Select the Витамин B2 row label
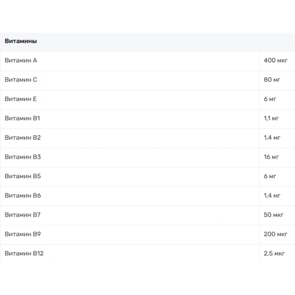The height and width of the screenshot is (295, 295). click(x=23, y=137)
